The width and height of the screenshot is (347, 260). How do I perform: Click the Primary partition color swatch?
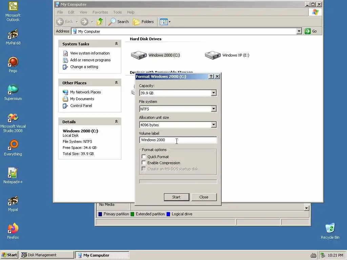click(100, 214)
